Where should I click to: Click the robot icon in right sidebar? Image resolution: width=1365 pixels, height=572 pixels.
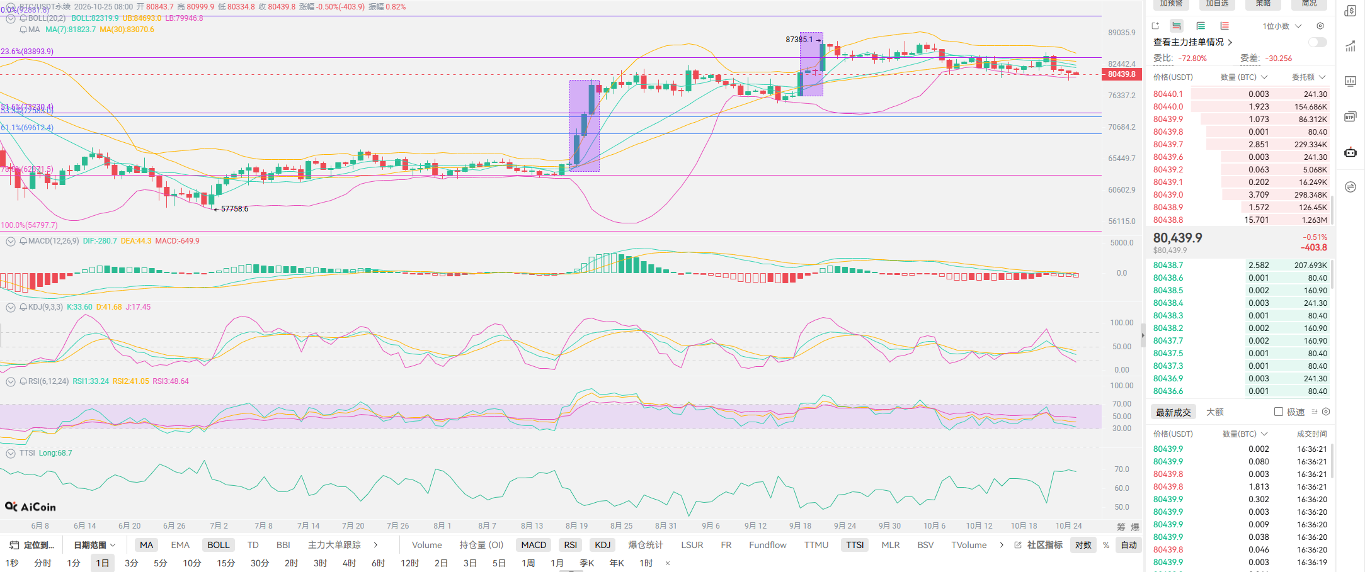click(1351, 152)
